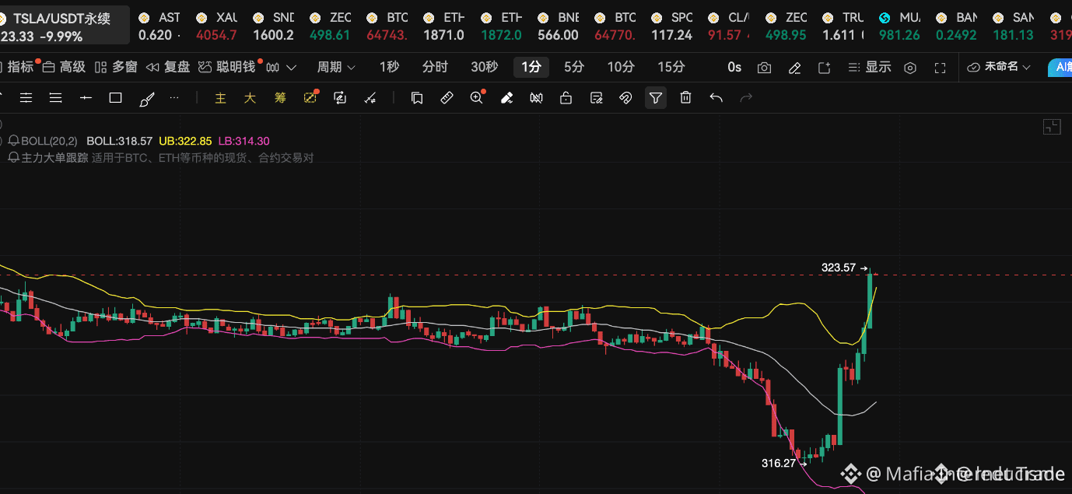Open more drawing tools ellipsis
This screenshot has height=494, width=1072.
pyautogui.click(x=173, y=98)
